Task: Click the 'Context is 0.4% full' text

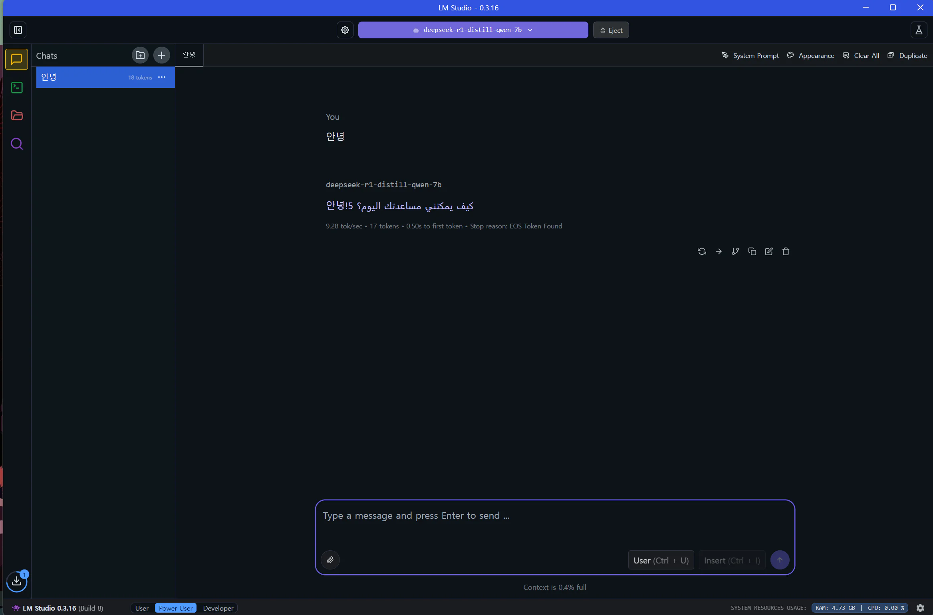Action: pos(555,587)
